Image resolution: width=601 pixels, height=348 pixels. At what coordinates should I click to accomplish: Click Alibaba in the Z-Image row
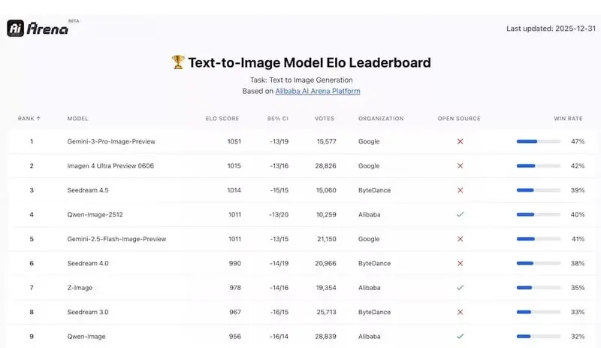point(370,288)
